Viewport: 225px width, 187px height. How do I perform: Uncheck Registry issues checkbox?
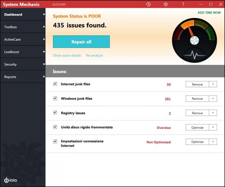point(55,113)
